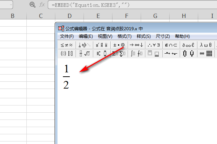This screenshot has width=217, height=144.
Task: Open the labeled arrow templates palette
Action: [171, 54]
